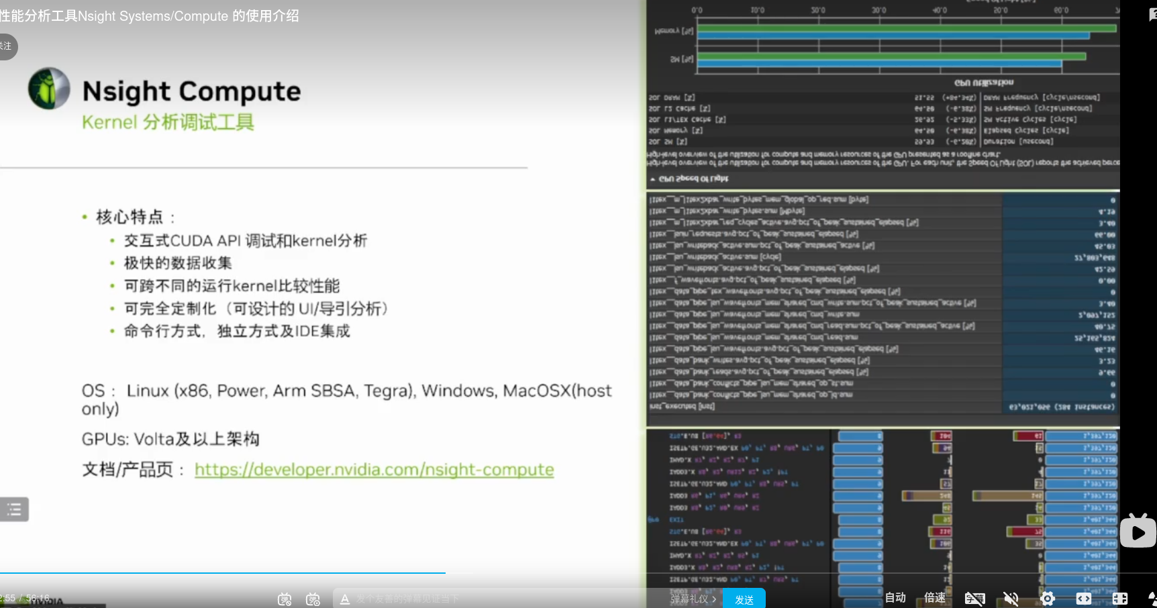The image size is (1157, 608).
Task: Click the pink floating mini-player icon
Action: point(1138,531)
